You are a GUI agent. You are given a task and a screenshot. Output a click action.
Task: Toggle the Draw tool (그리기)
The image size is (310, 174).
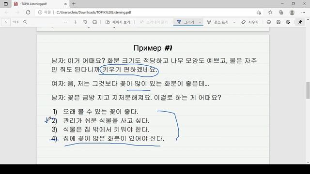point(186,22)
